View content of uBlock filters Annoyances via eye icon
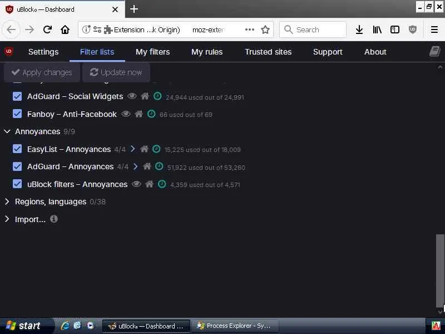 tap(136, 184)
